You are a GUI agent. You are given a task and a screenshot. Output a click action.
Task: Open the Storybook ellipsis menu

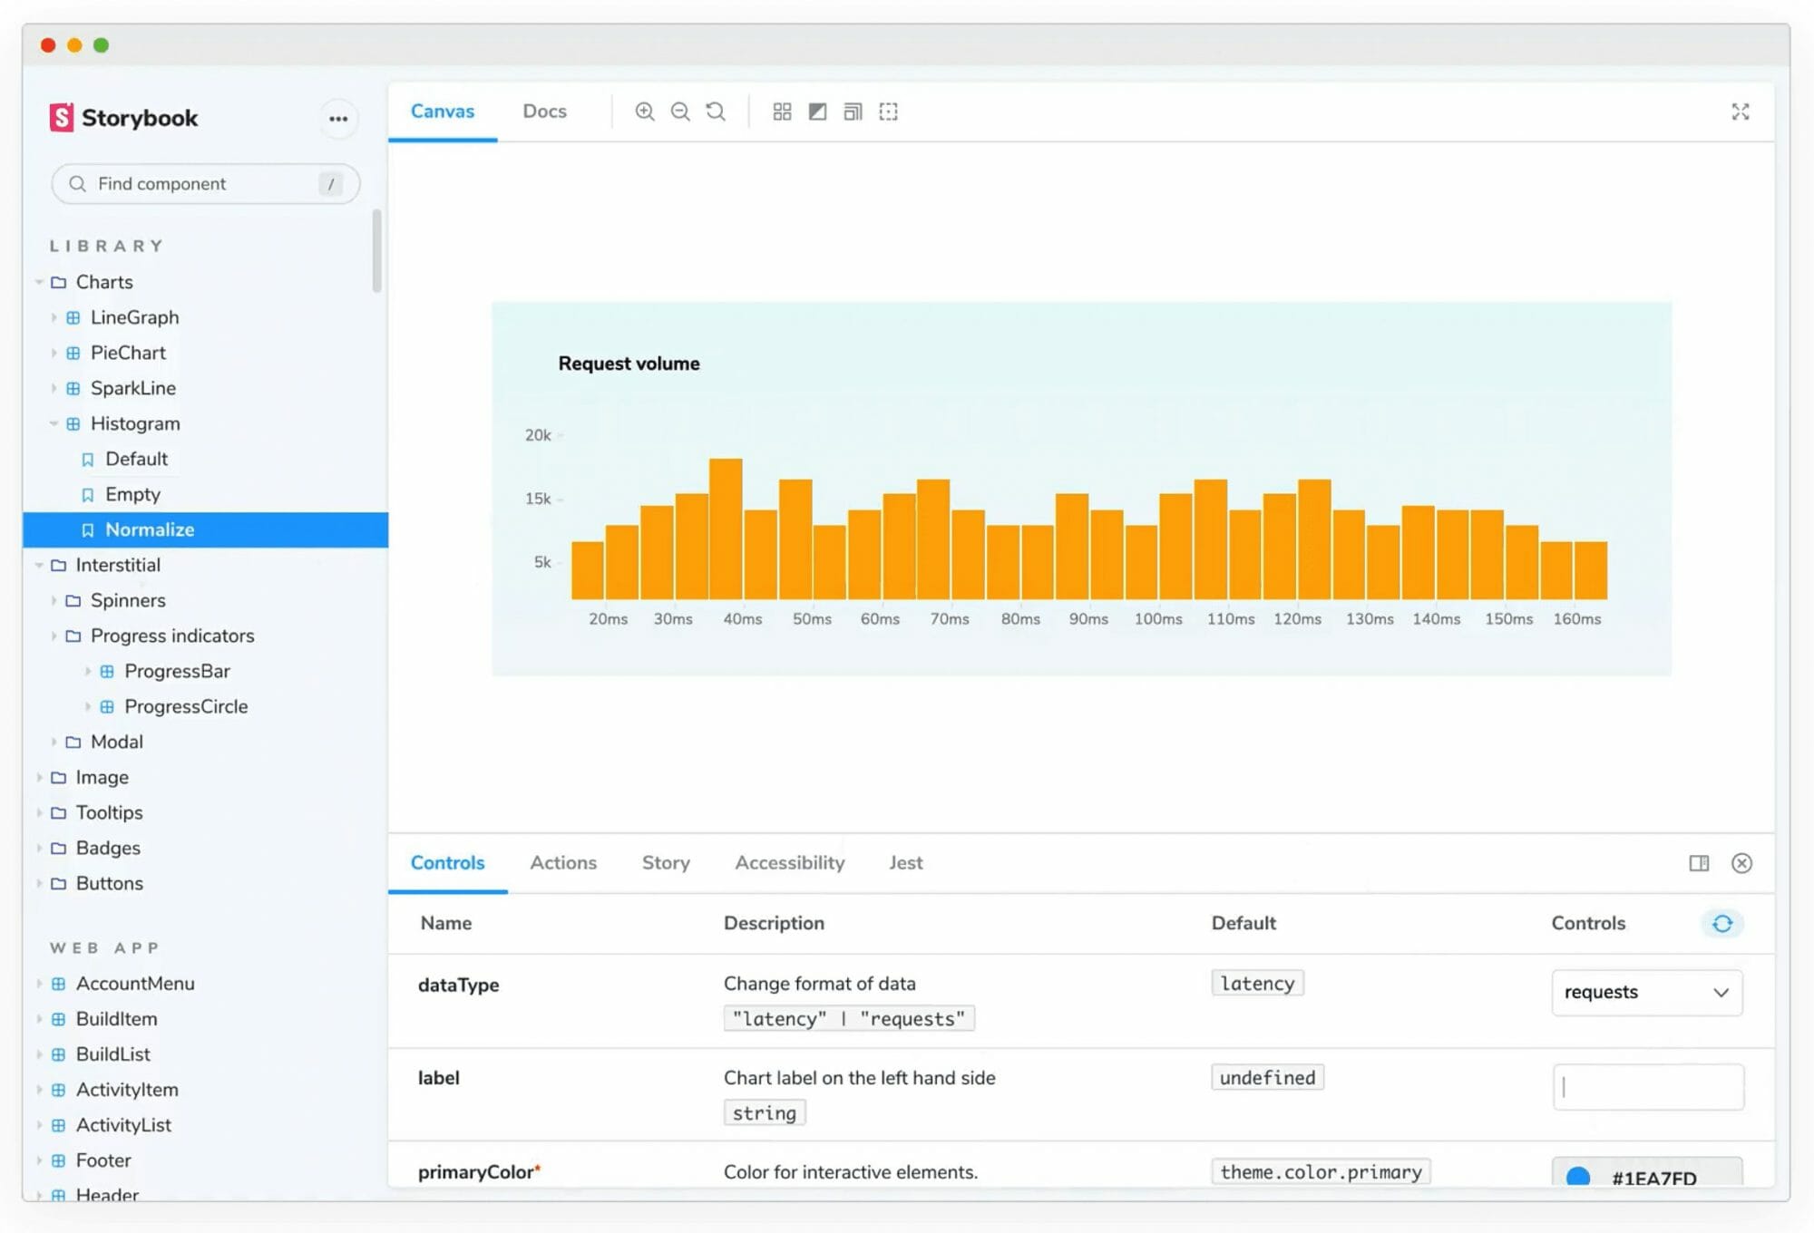338,119
